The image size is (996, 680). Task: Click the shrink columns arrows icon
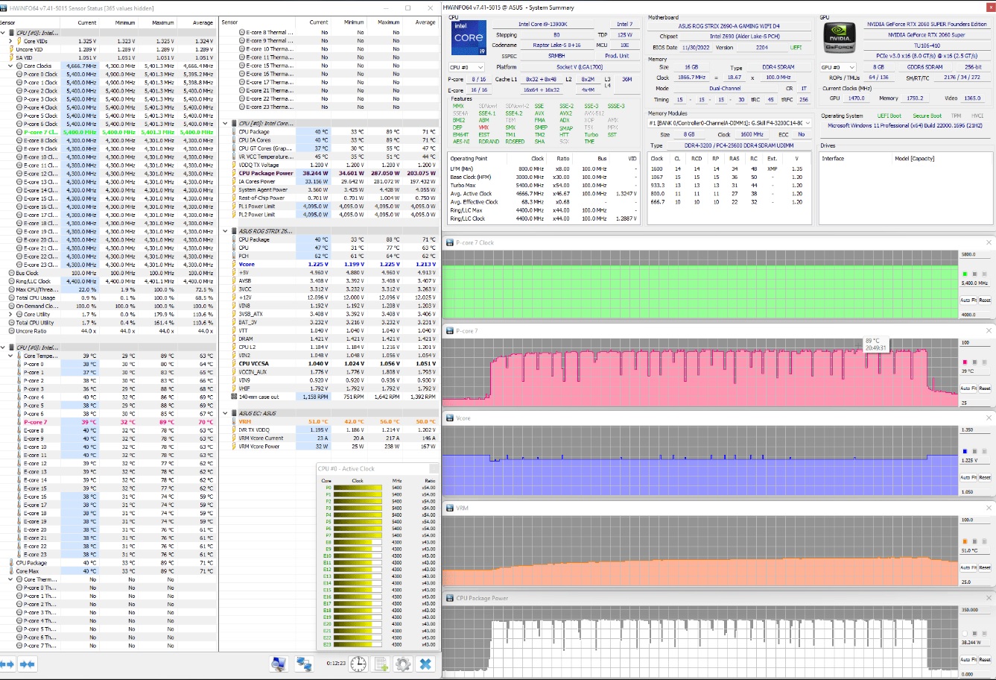tap(28, 664)
